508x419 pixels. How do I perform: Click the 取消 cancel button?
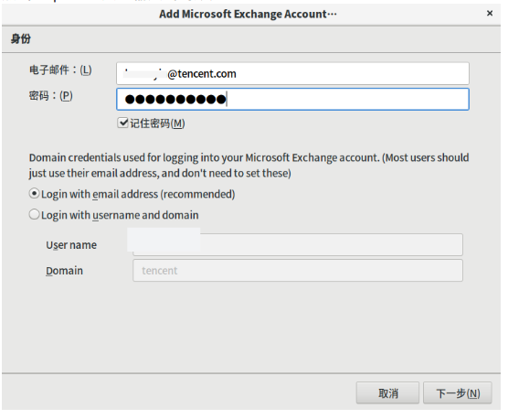tap(387, 393)
